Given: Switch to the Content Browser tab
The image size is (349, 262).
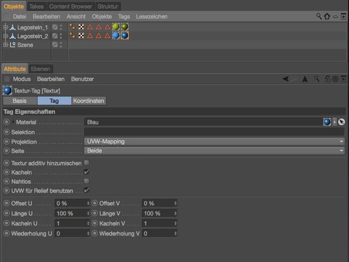Looking at the screenshot, I should tap(71, 7).
